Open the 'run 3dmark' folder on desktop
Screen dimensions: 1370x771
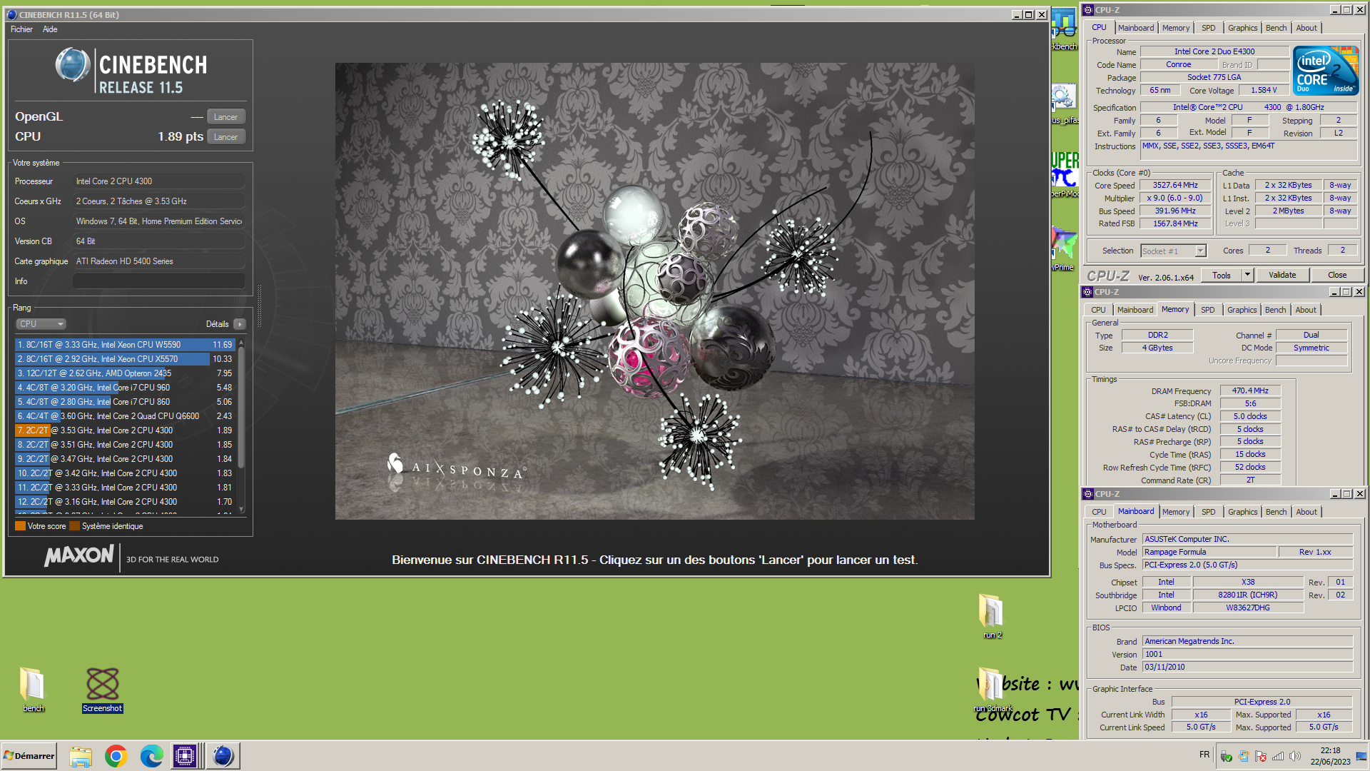point(992,689)
